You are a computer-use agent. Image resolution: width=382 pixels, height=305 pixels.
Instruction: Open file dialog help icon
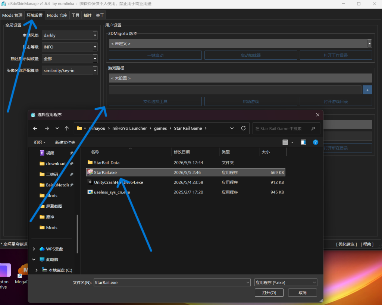(x=316, y=142)
